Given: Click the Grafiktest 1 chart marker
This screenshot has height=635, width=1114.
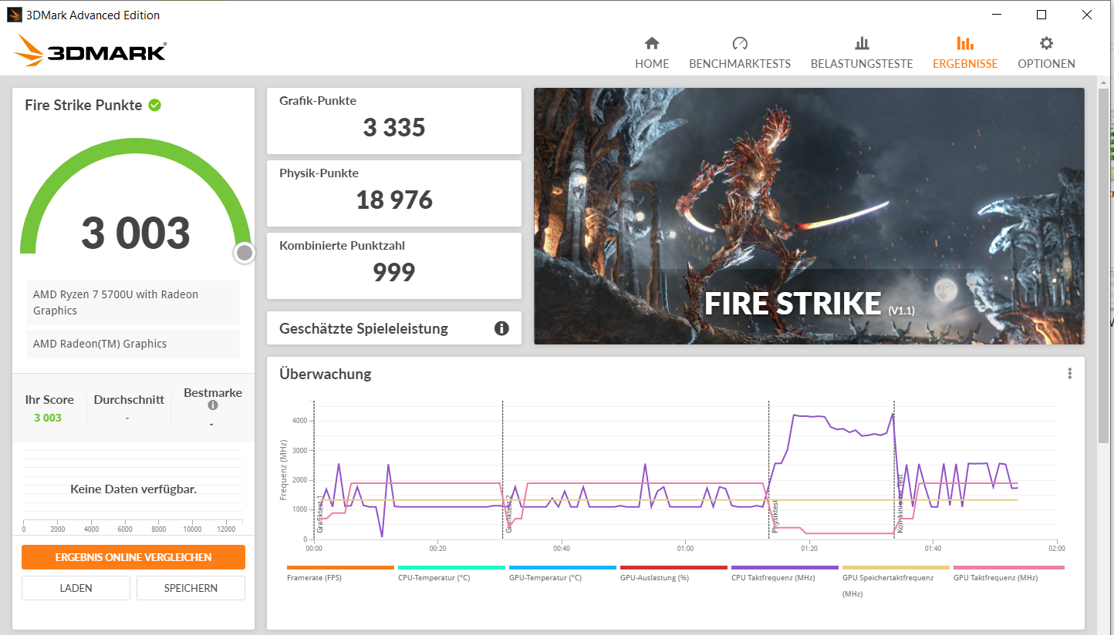Looking at the screenshot, I should [319, 516].
